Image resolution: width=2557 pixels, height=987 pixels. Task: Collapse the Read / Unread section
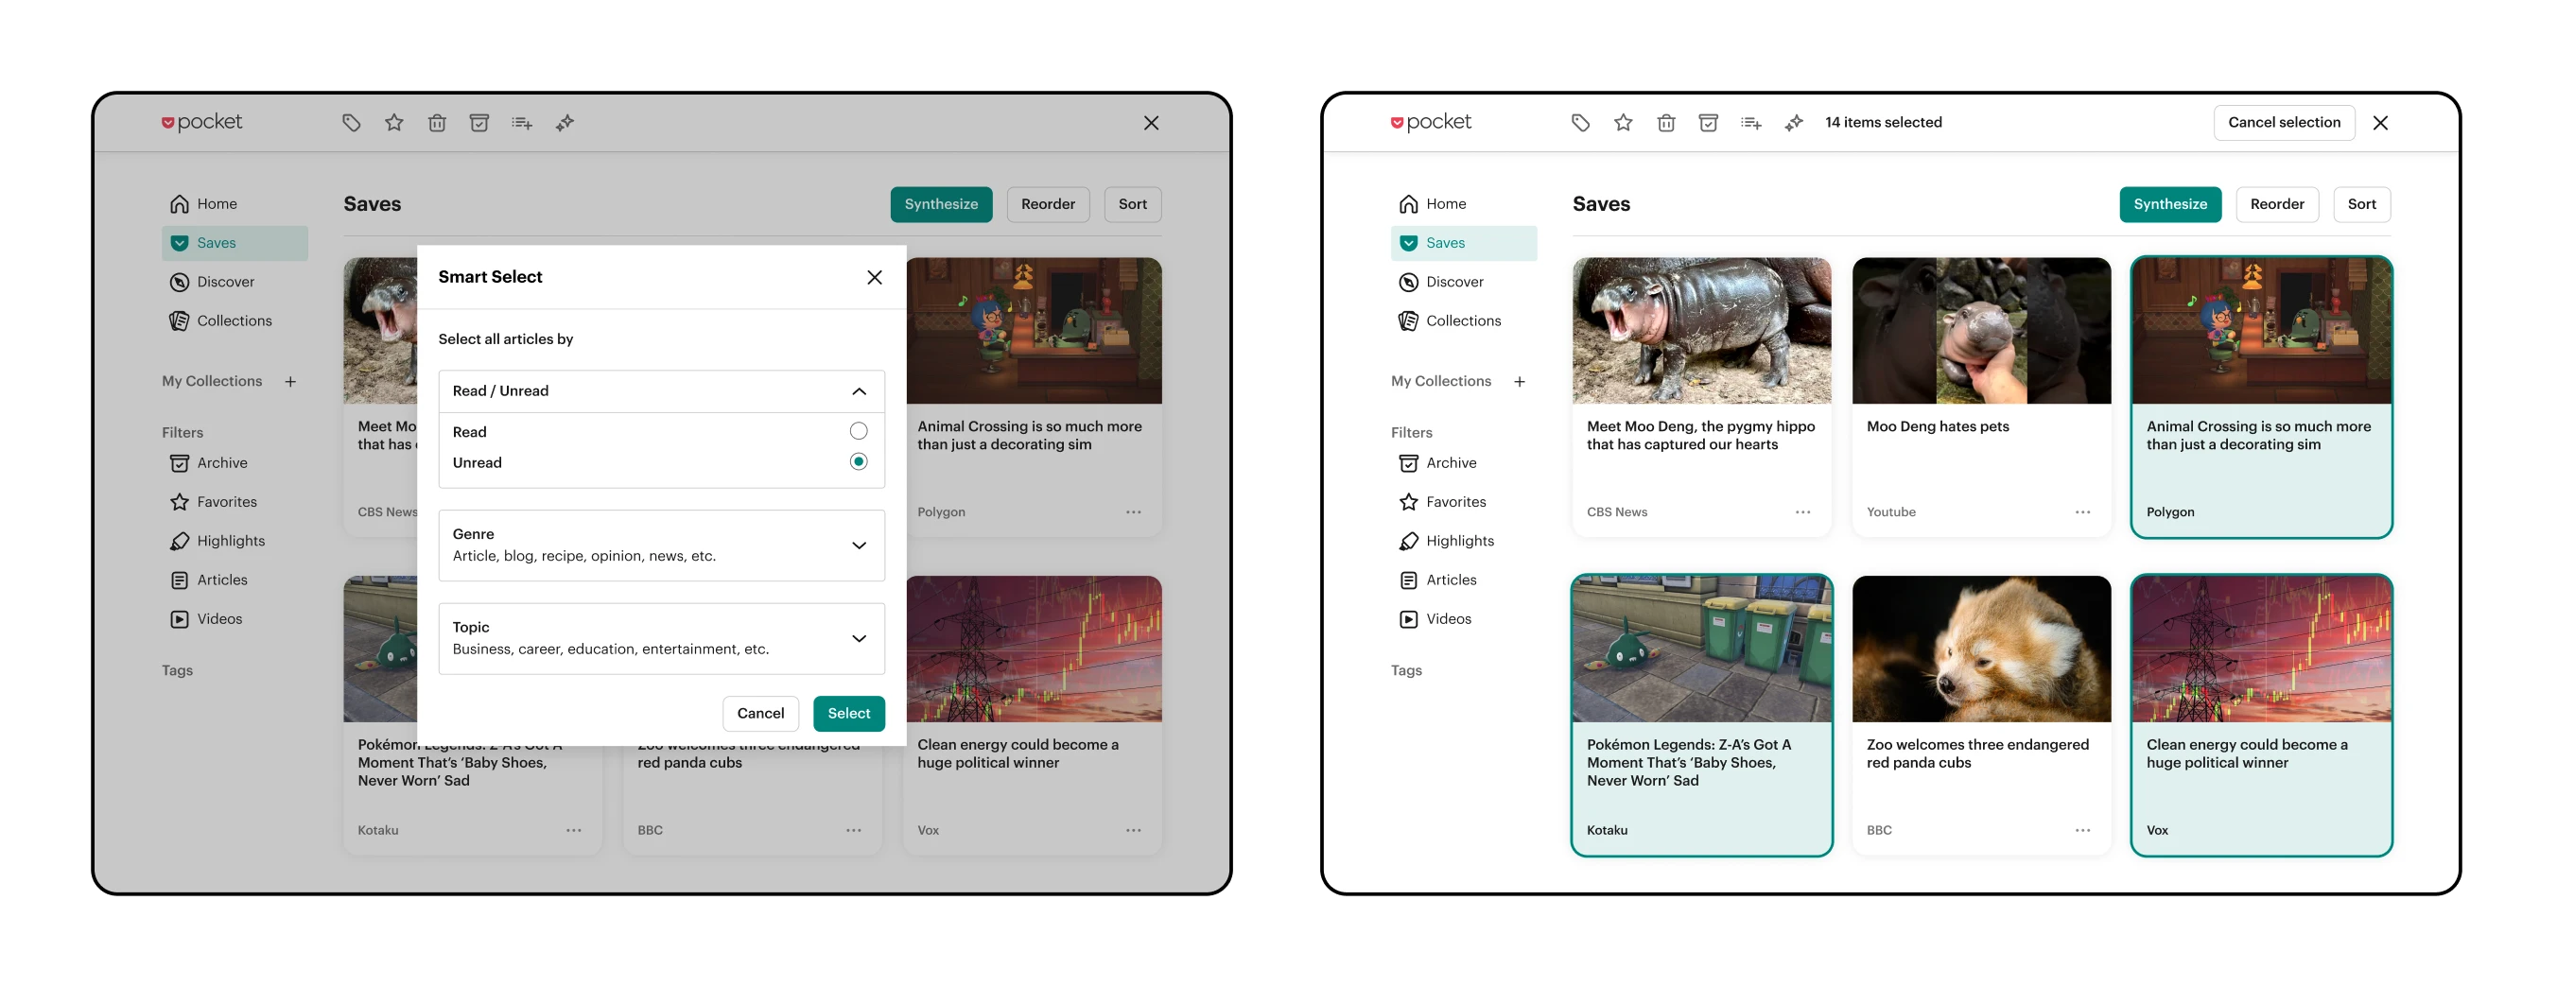click(x=859, y=390)
